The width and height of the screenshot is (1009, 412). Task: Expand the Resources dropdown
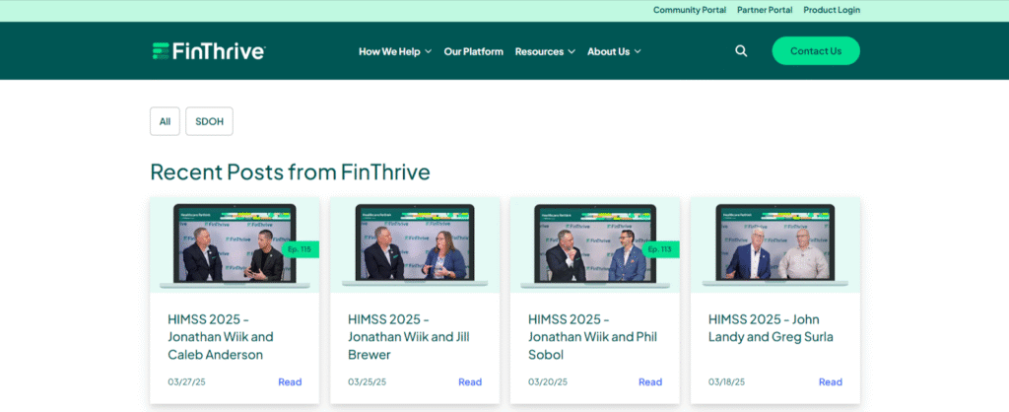[x=545, y=51]
